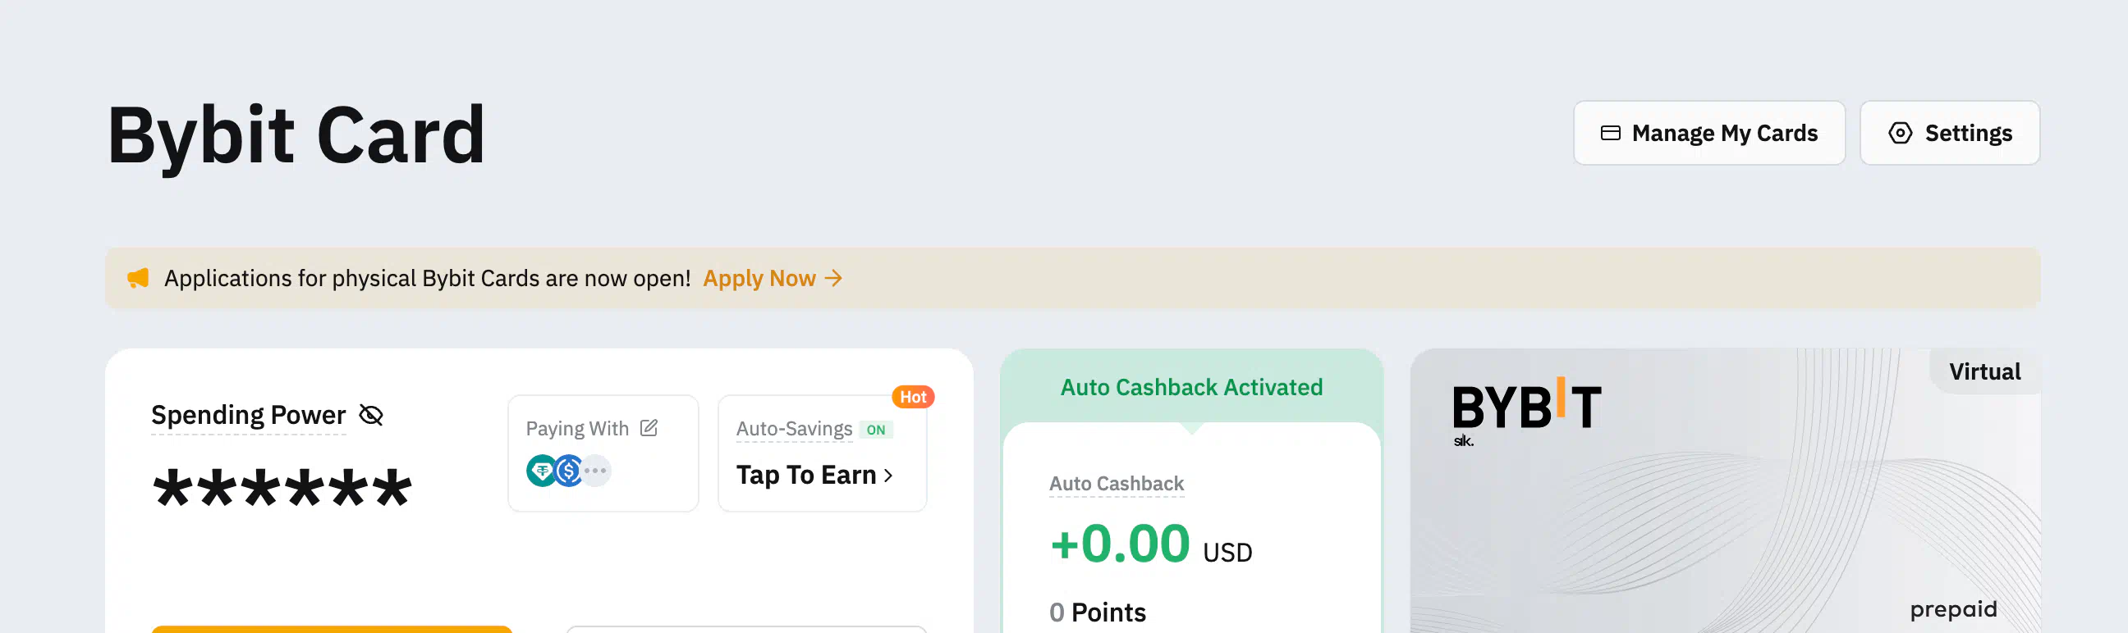Click the Spending Power label

click(248, 415)
